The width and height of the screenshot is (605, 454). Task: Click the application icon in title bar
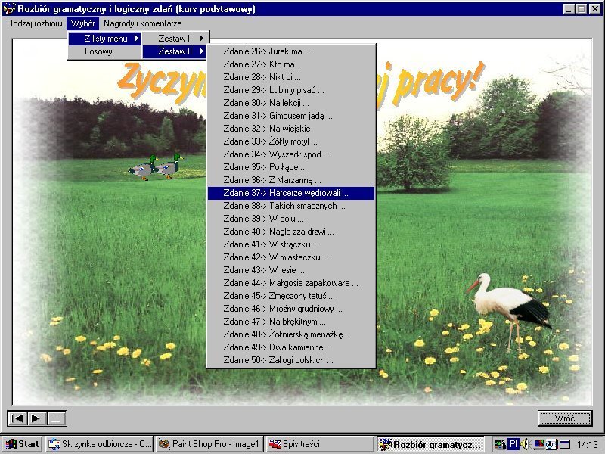(x=9, y=9)
